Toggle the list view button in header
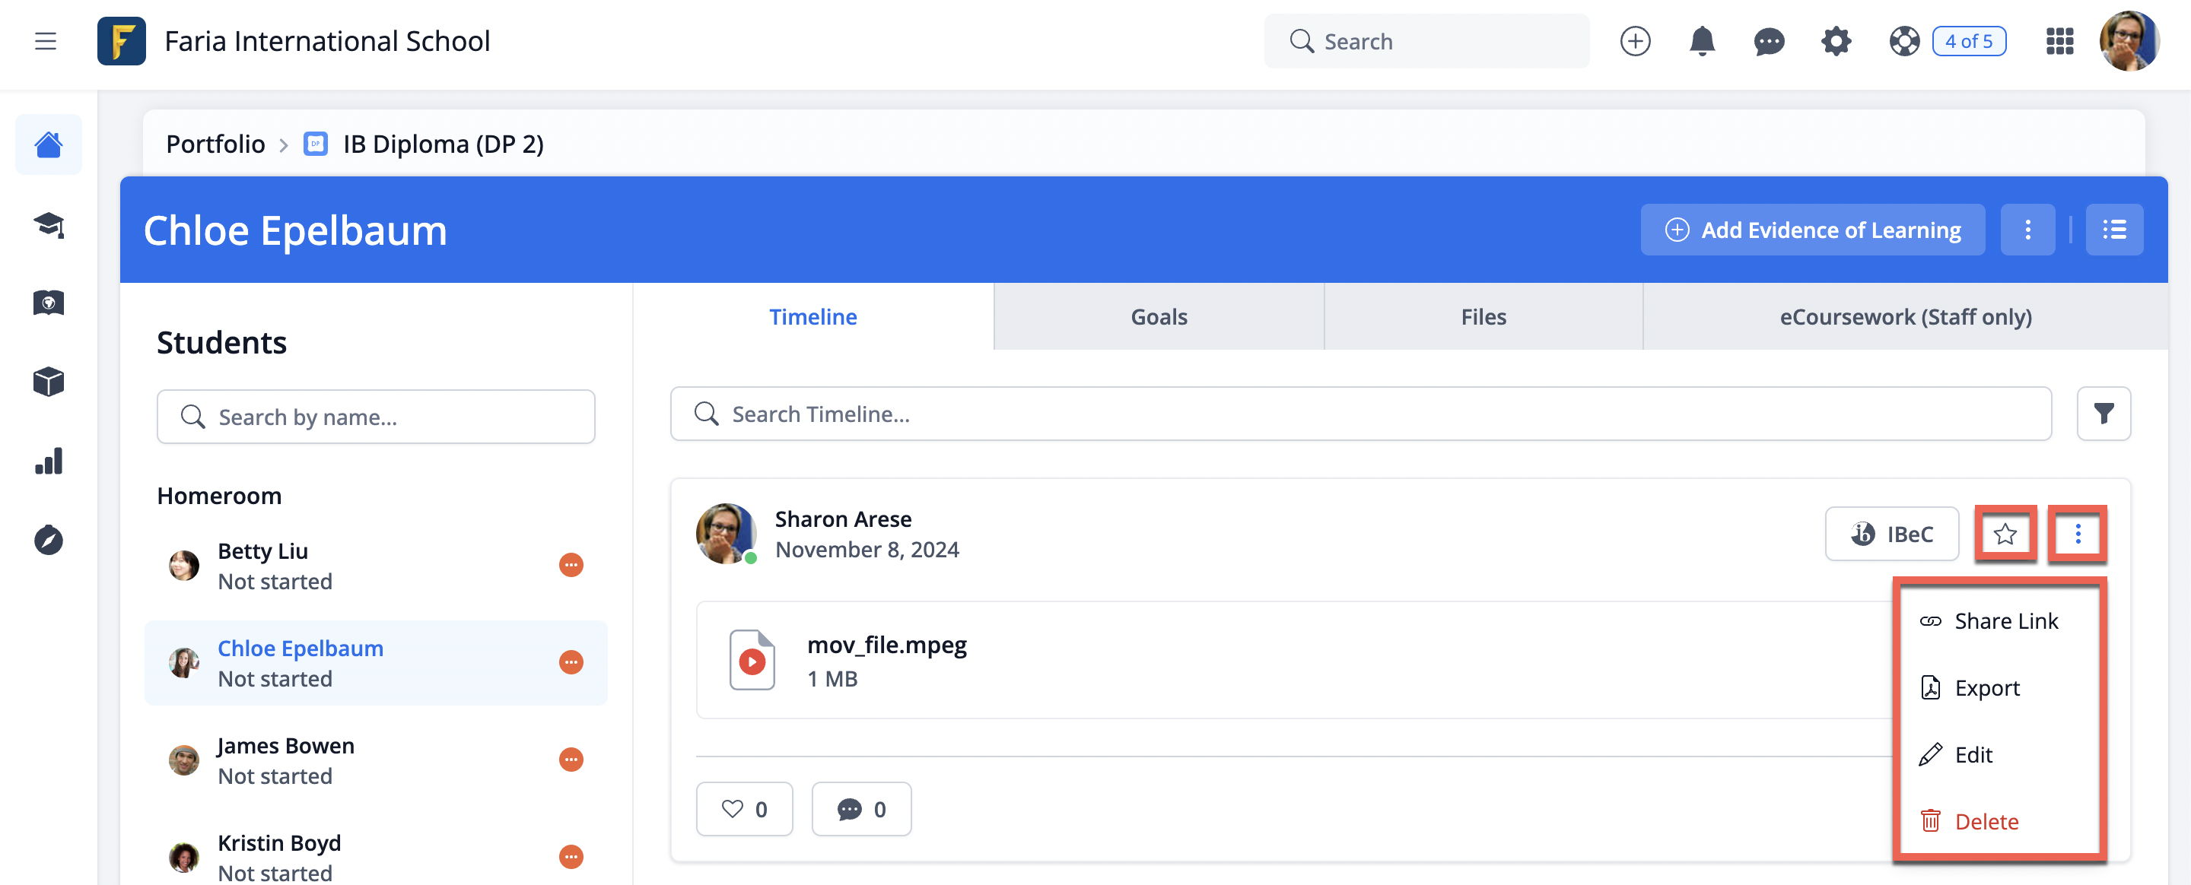 point(2113,230)
